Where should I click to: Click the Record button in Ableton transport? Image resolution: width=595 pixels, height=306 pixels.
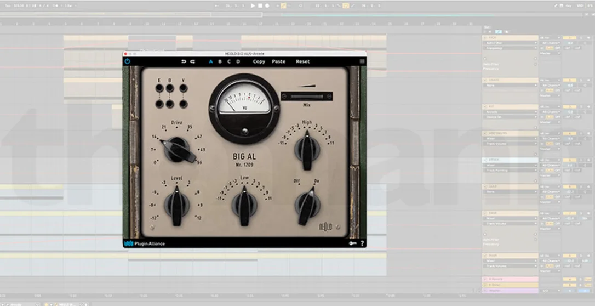point(267,5)
